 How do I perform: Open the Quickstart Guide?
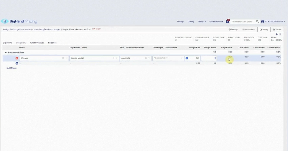[216, 22]
